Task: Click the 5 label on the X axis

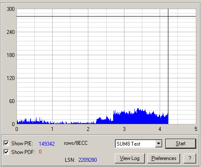Action: click(x=196, y=129)
